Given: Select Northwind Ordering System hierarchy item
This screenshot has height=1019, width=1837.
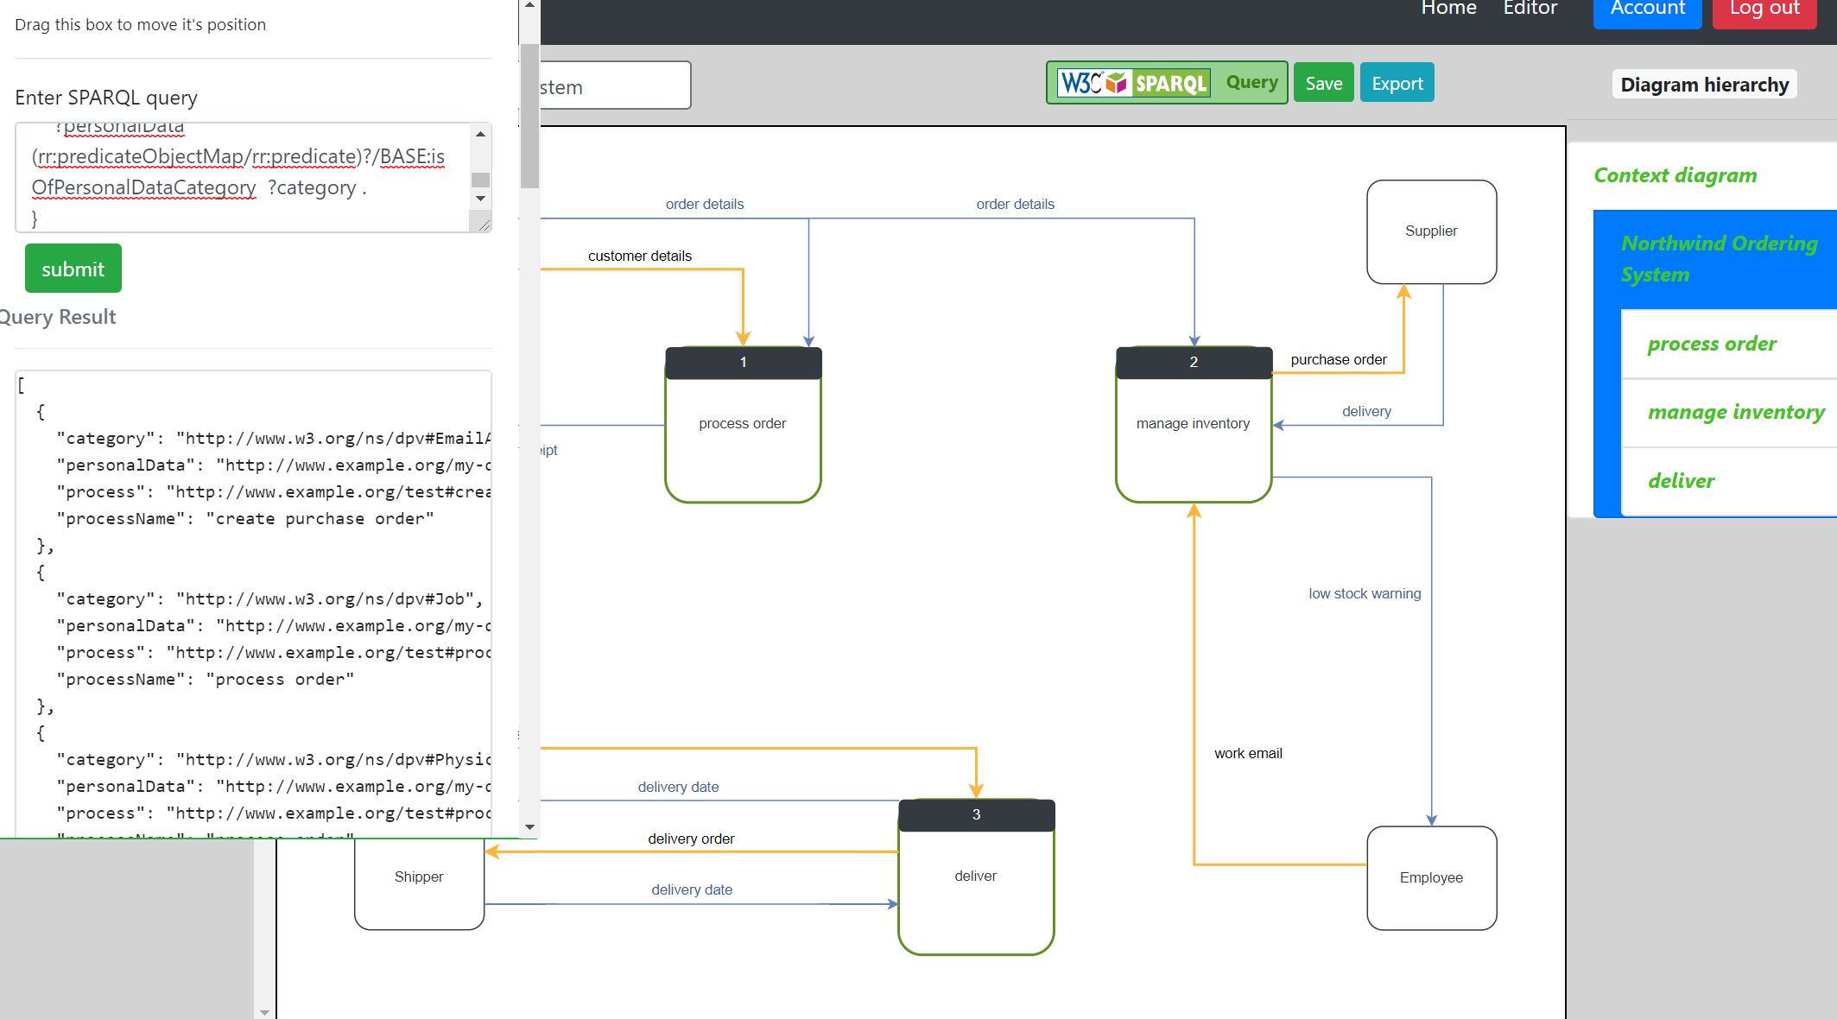Looking at the screenshot, I should click(1719, 258).
